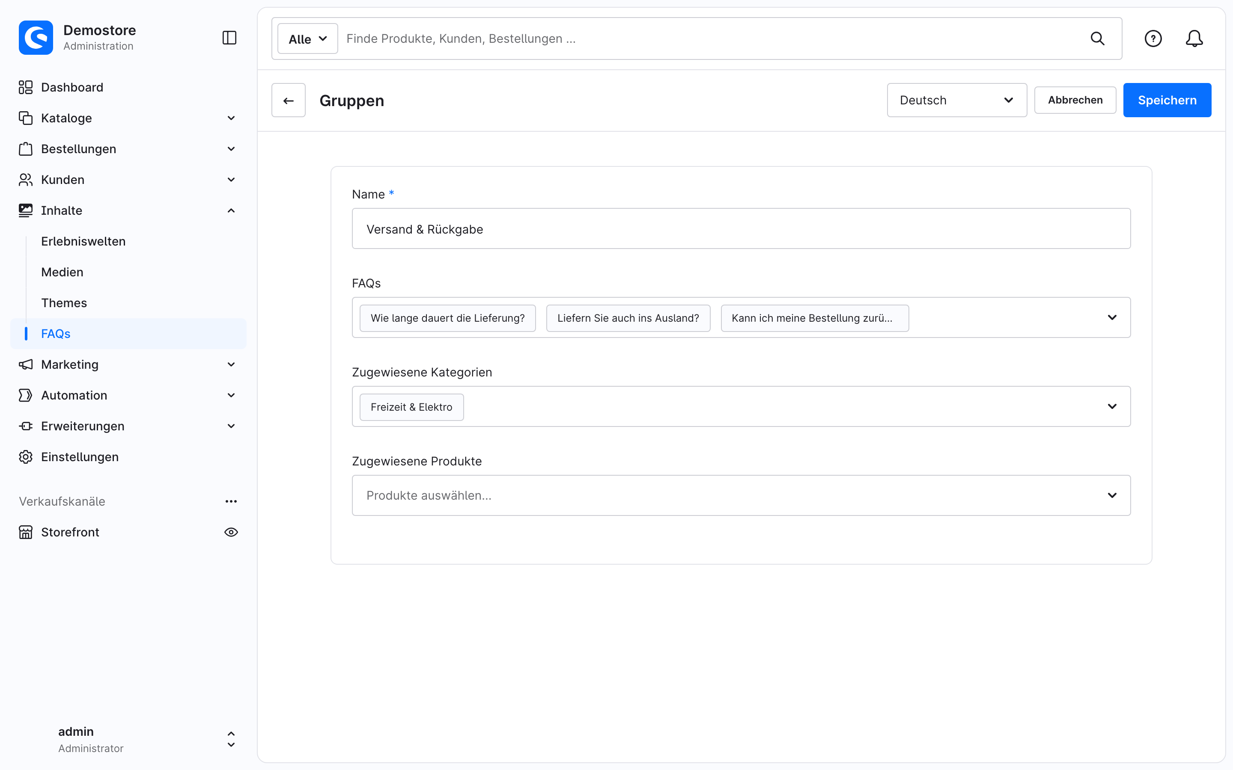Toggle Storefront preview via the eye icon
Viewport: 1233px width, 770px height.
[x=231, y=532]
